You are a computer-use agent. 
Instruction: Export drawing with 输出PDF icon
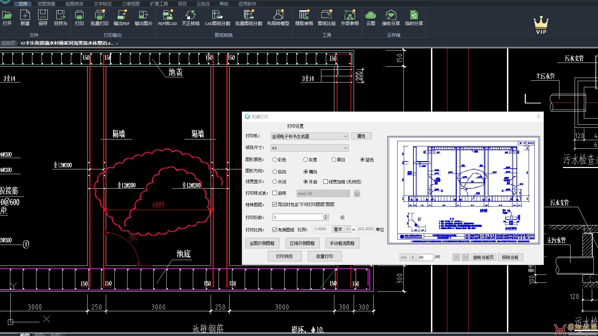122,18
